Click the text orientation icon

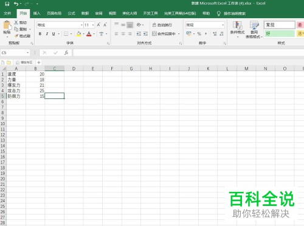pos(139,25)
